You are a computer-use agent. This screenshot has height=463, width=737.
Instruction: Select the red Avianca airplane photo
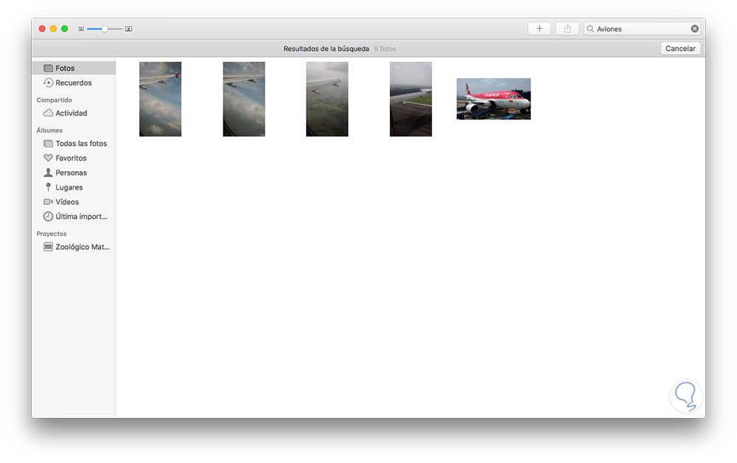pyautogui.click(x=494, y=99)
